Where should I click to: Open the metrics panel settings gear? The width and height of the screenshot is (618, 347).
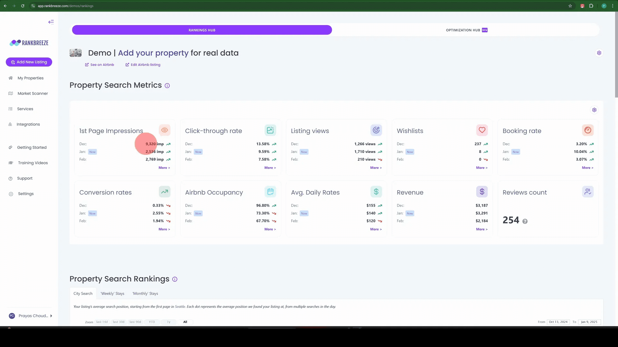coord(594,110)
